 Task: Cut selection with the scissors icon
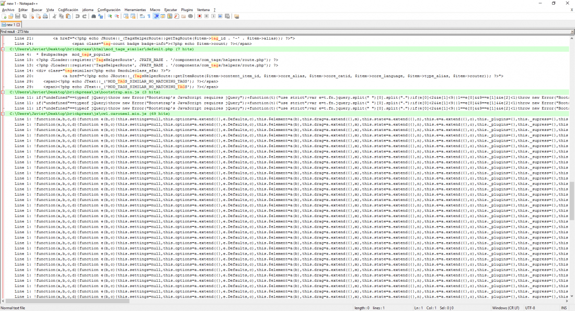click(54, 16)
